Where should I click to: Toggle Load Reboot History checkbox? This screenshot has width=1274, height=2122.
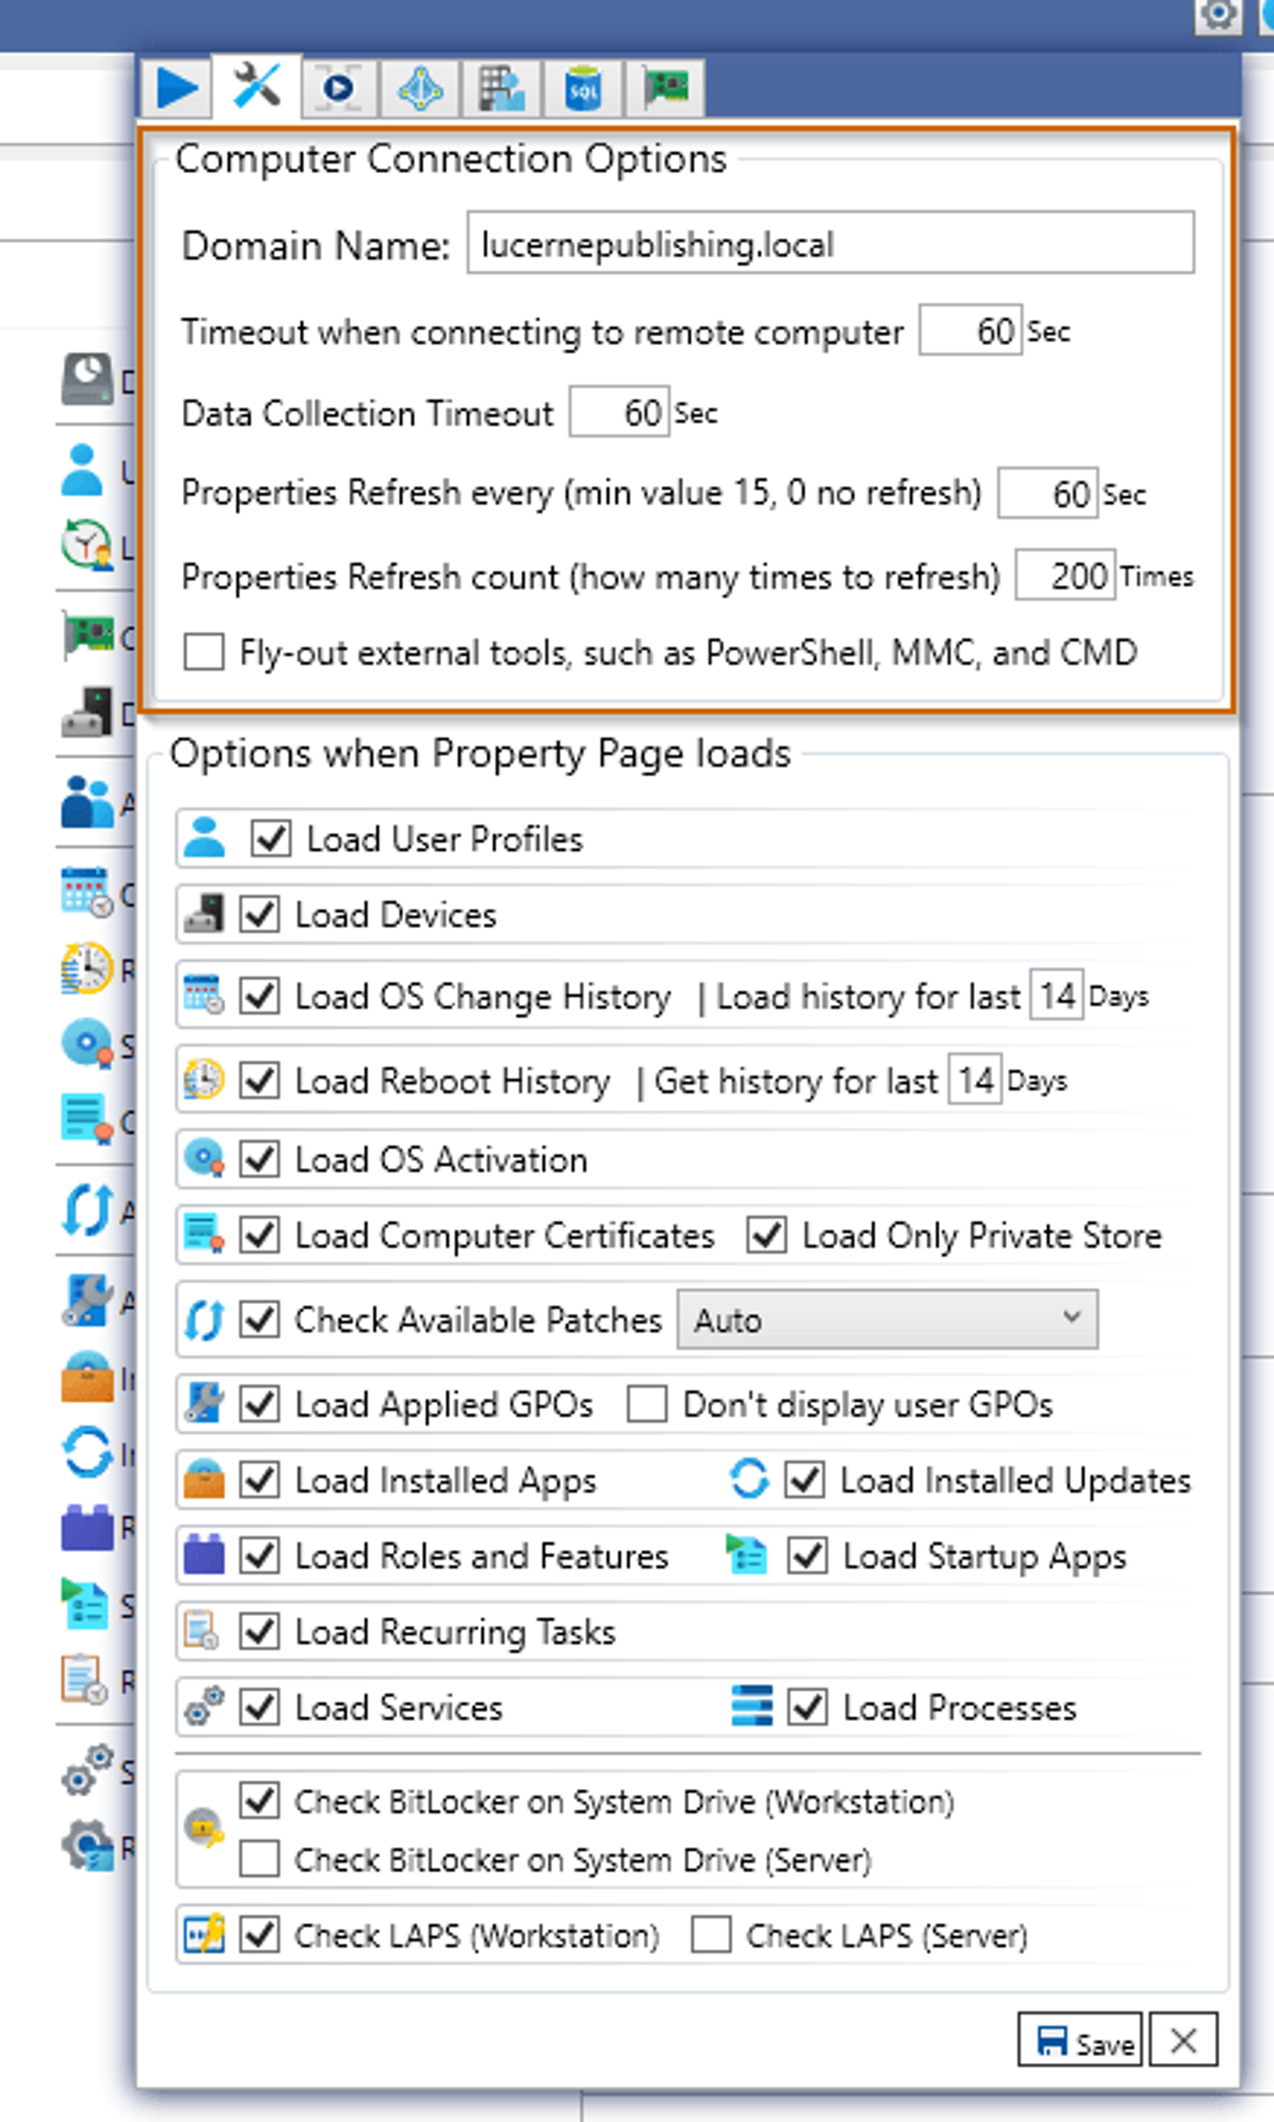(259, 1080)
